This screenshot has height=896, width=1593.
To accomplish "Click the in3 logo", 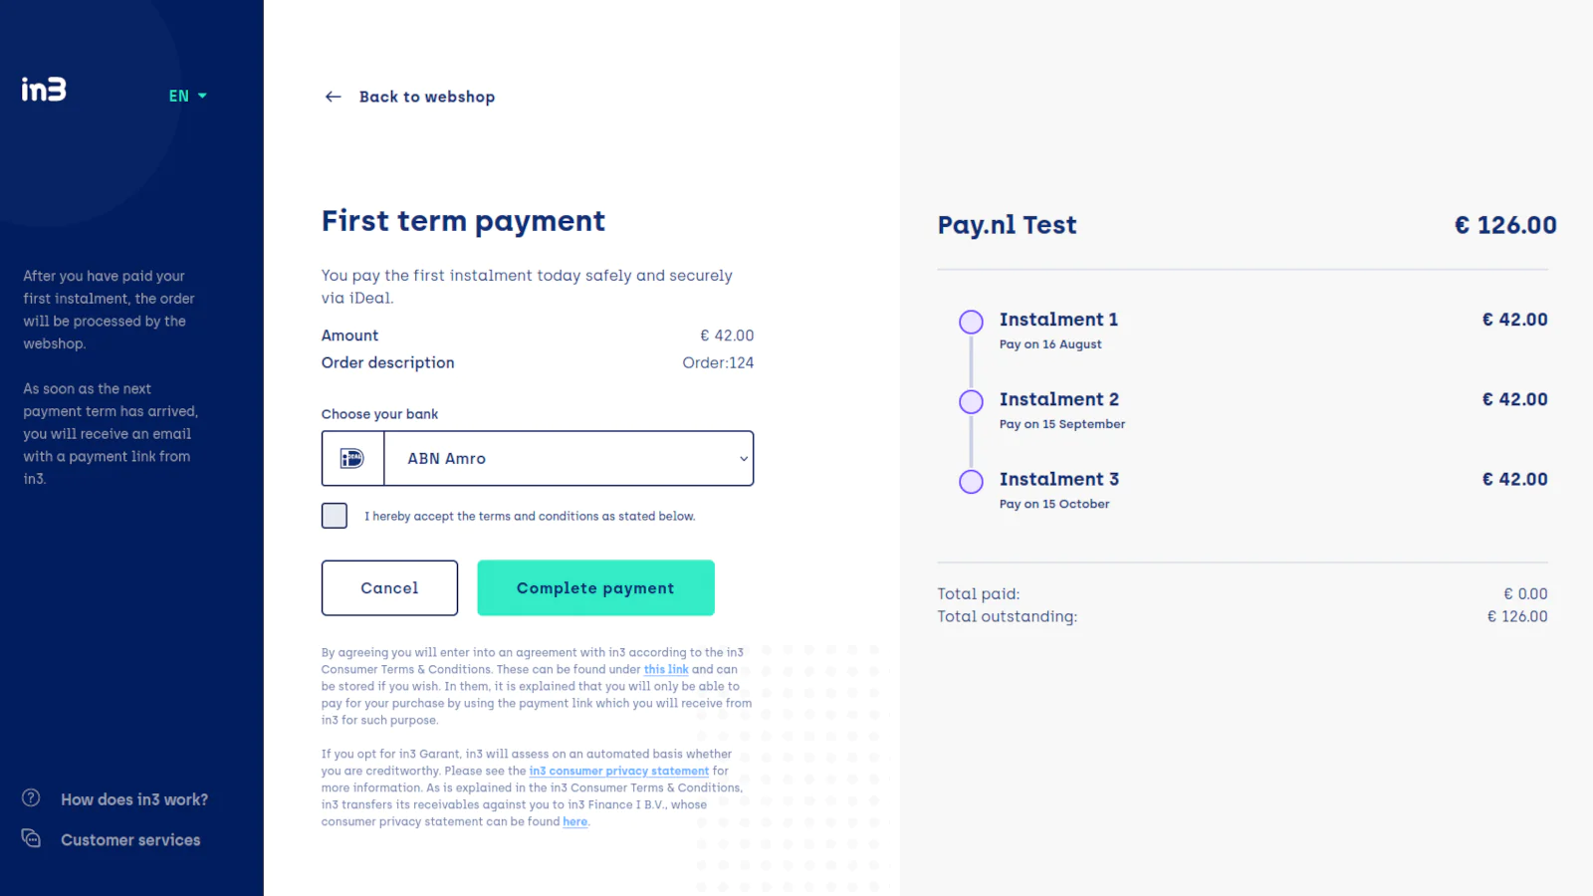I will click(x=44, y=90).
